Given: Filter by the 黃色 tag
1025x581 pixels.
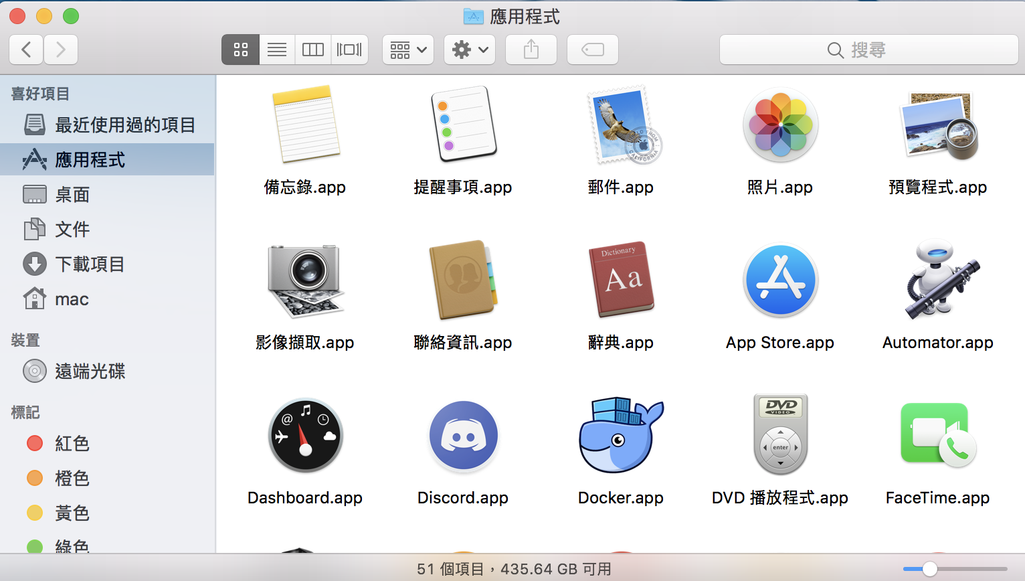Looking at the screenshot, I should 108,513.
